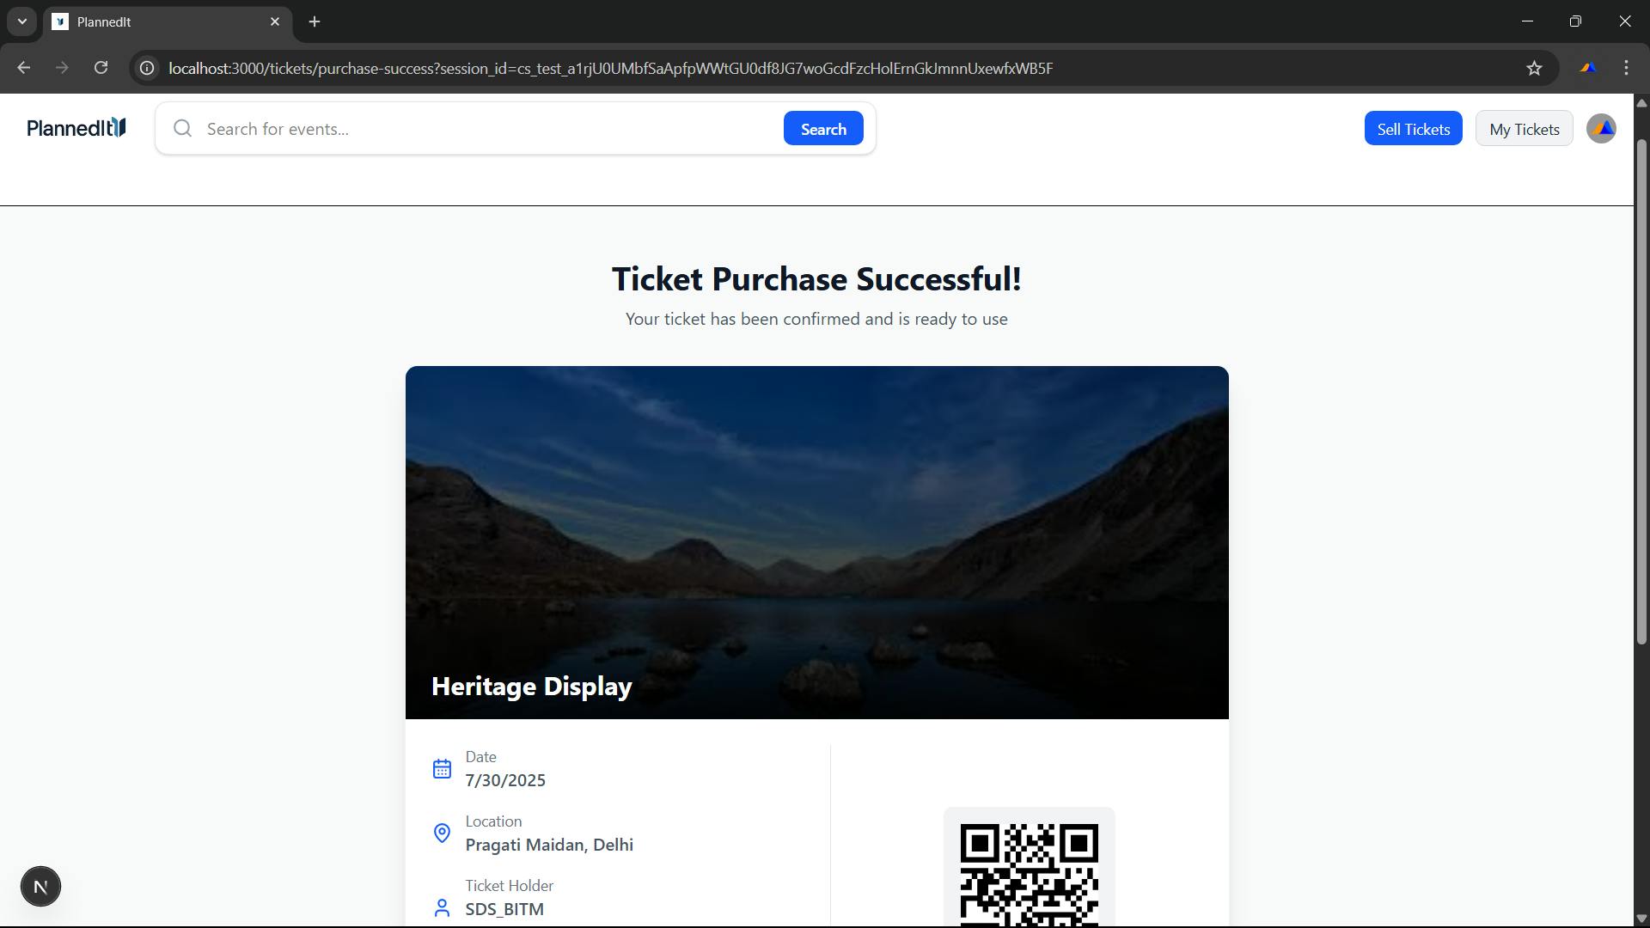Screen dimensions: 1650x928
Task: Click the page vertical scrollbar thumb
Action: pyautogui.click(x=1641, y=391)
